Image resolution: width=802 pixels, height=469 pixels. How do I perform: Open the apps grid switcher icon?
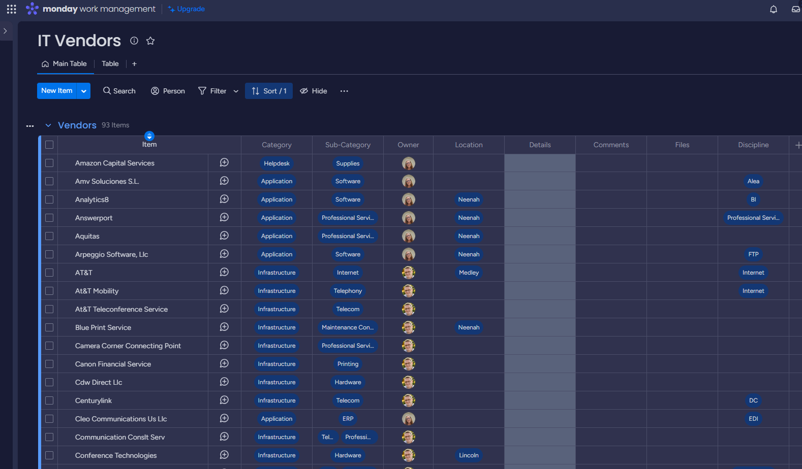click(x=11, y=9)
